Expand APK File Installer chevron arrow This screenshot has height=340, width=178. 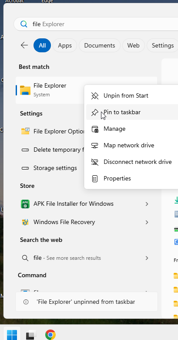(147, 204)
